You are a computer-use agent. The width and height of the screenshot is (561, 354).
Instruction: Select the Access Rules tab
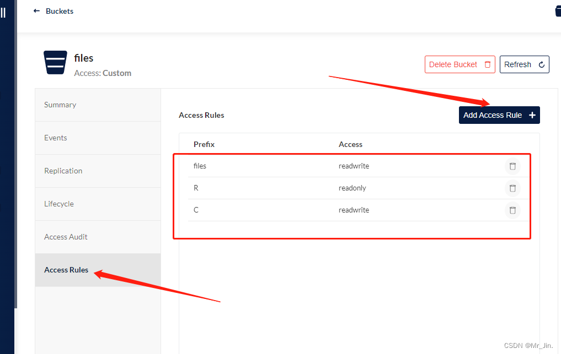click(66, 270)
